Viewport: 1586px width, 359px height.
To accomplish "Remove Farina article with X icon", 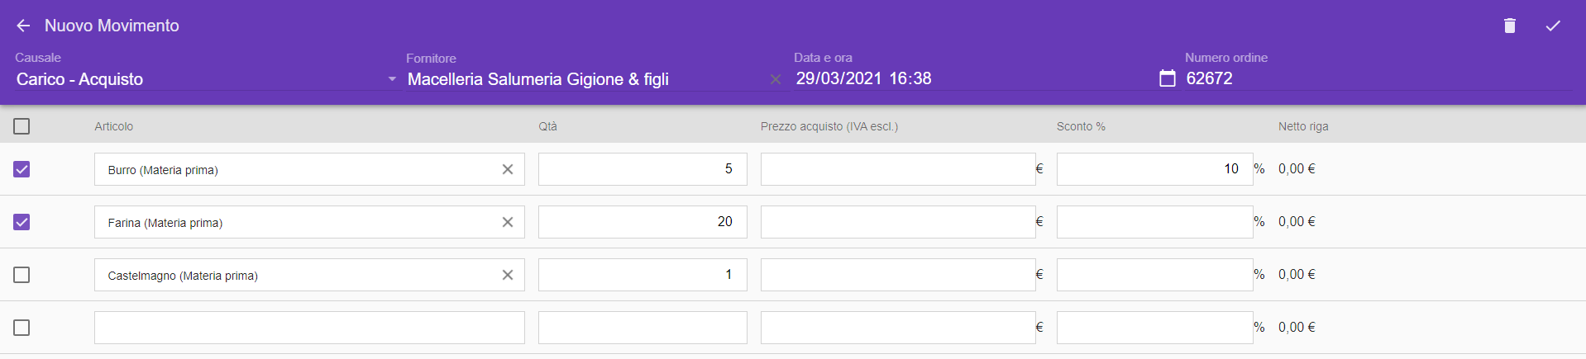I will tap(508, 222).
